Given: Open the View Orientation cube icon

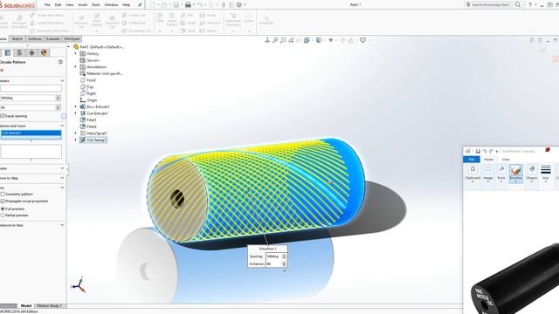Looking at the screenshot, I should (x=307, y=40).
